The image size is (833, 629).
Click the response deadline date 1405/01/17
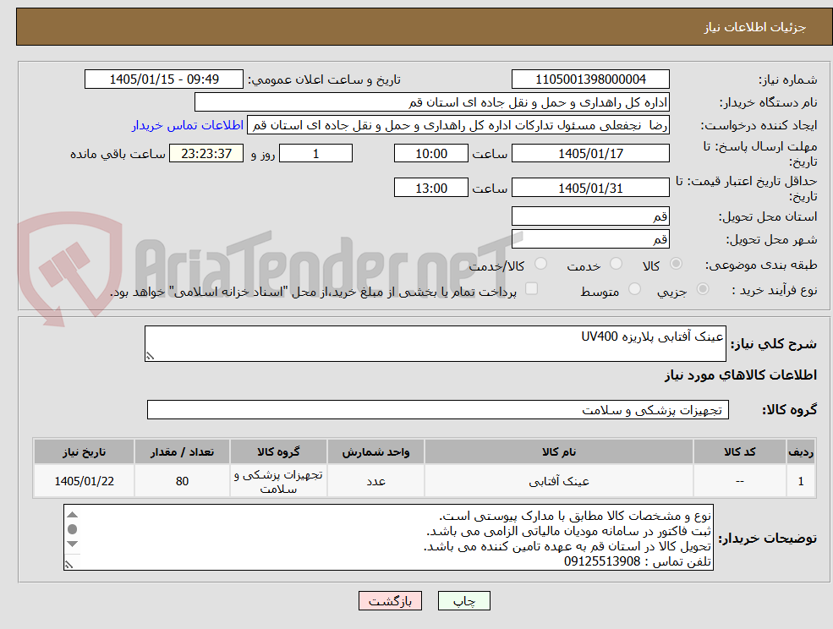pos(590,154)
